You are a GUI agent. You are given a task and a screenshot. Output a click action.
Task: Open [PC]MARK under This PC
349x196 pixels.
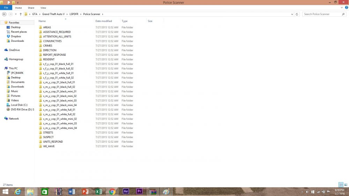click(x=17, y=73)
